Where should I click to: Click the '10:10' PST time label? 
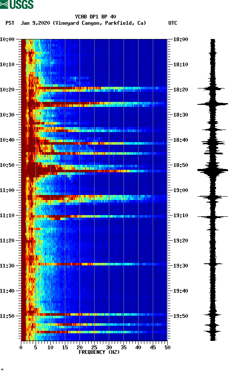pyautogui.click(x=7, y=65)
